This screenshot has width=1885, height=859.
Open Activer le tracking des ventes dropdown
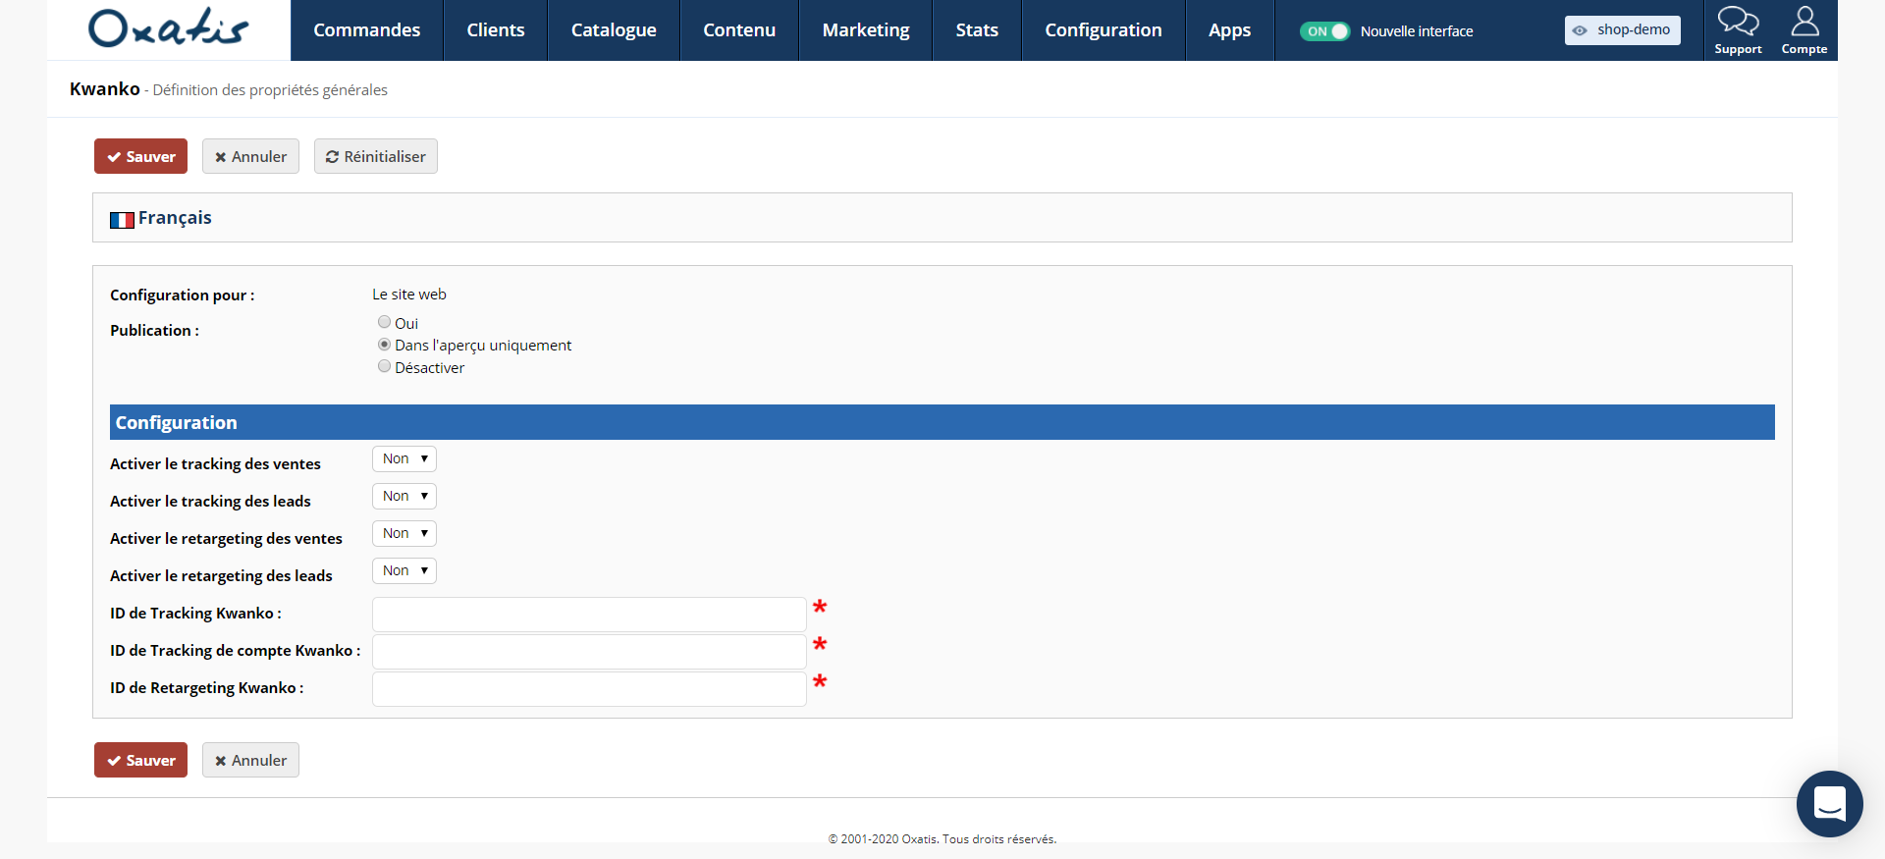coord(404,458)
